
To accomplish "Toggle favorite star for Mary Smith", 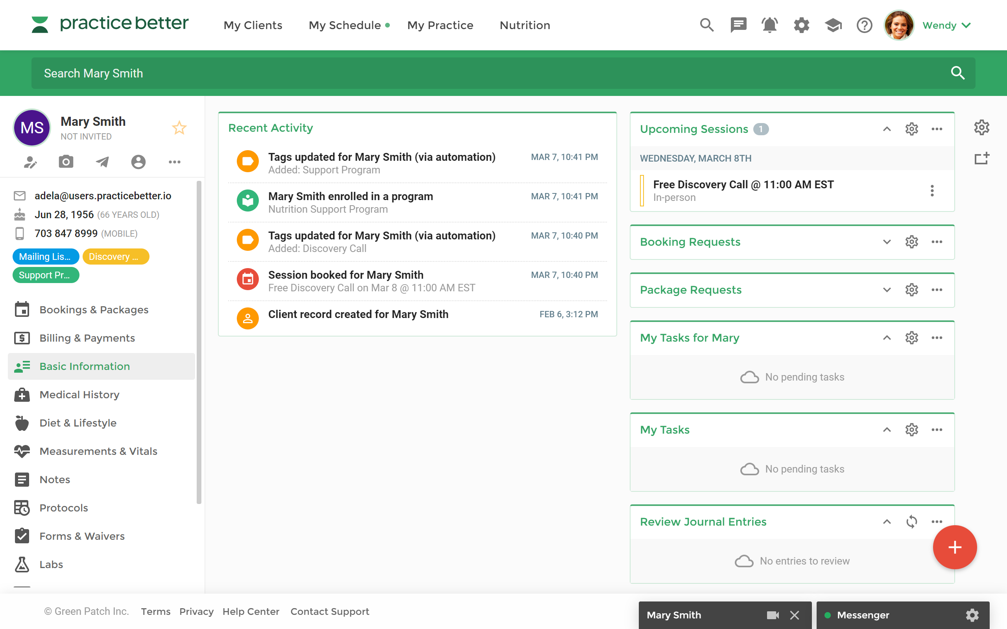I will (179, 128).
